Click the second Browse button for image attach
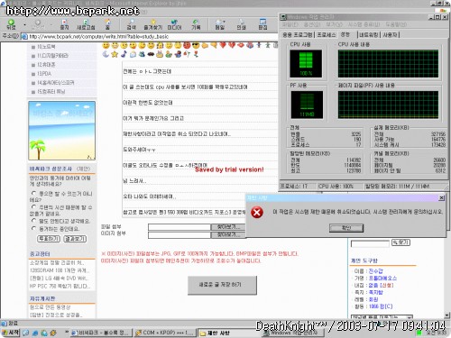This screenshot has height=338, width=451. click(228, 234)
